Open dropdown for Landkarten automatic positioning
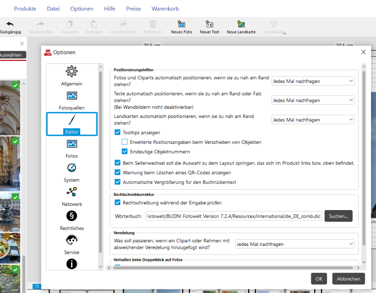 (312, 120)
